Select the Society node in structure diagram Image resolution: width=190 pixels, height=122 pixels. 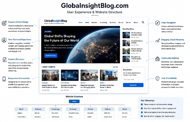pos(90,109)
